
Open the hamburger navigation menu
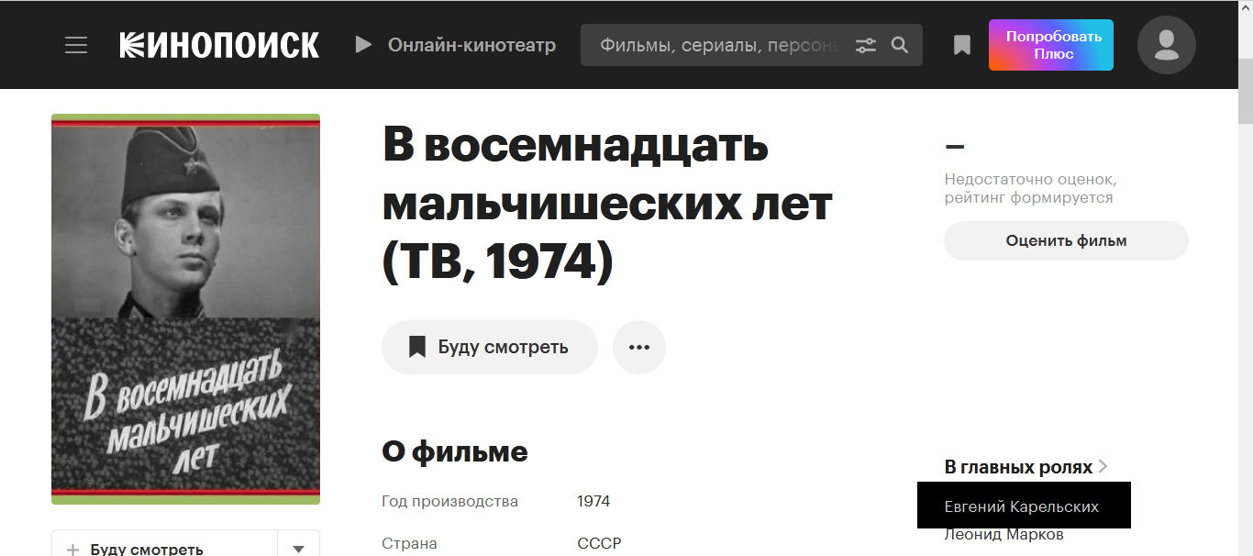[76, 45]
